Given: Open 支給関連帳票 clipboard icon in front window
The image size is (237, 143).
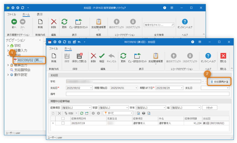Looking at the screenshot, I should 155,56.
